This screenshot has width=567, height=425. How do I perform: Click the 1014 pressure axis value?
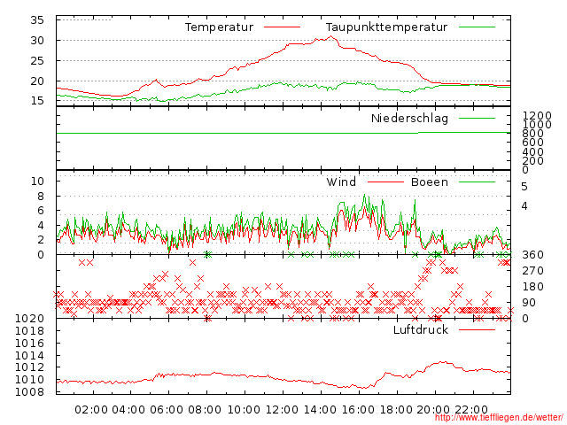tap(29, 356)
